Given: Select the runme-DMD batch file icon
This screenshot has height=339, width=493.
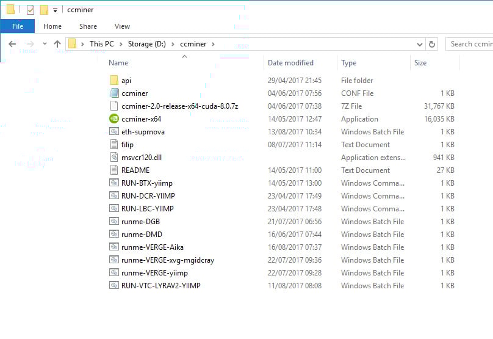Looking at the screenshot, I should [x=114, y=234].
